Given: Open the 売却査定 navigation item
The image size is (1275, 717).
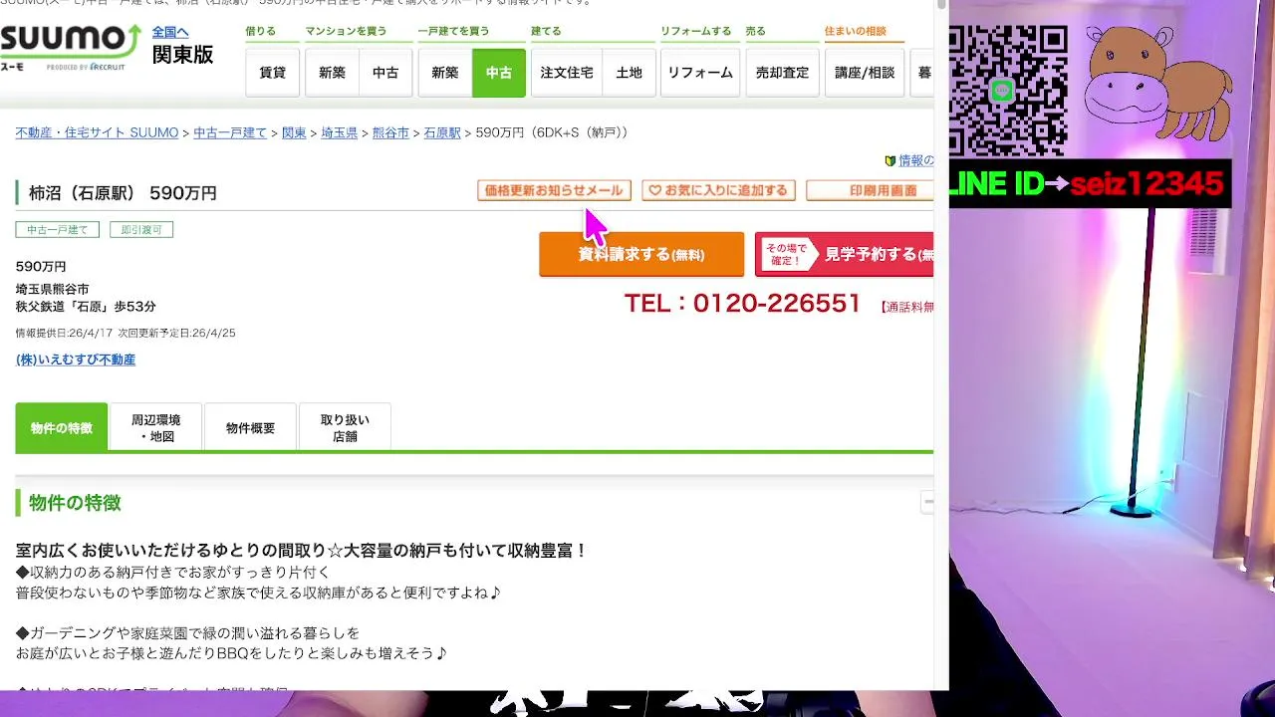Looking at the screenshot, I should [x=782, y=73].
